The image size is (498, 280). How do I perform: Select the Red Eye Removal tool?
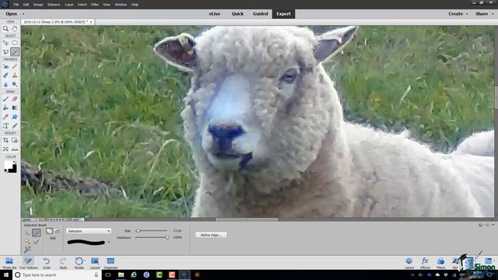coord(5,66)
